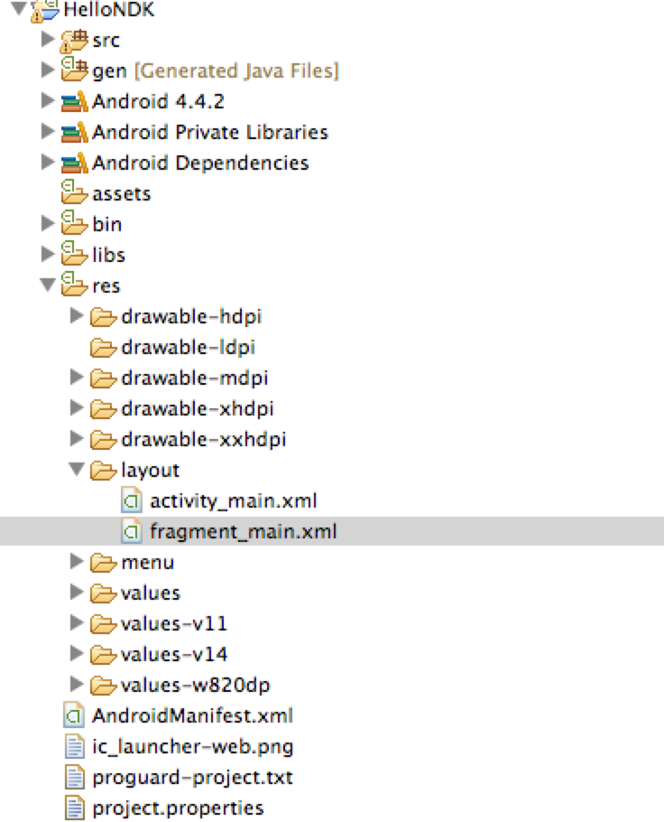
Task: Click Android Private Libraries books icon
Action: coord(74,133)
